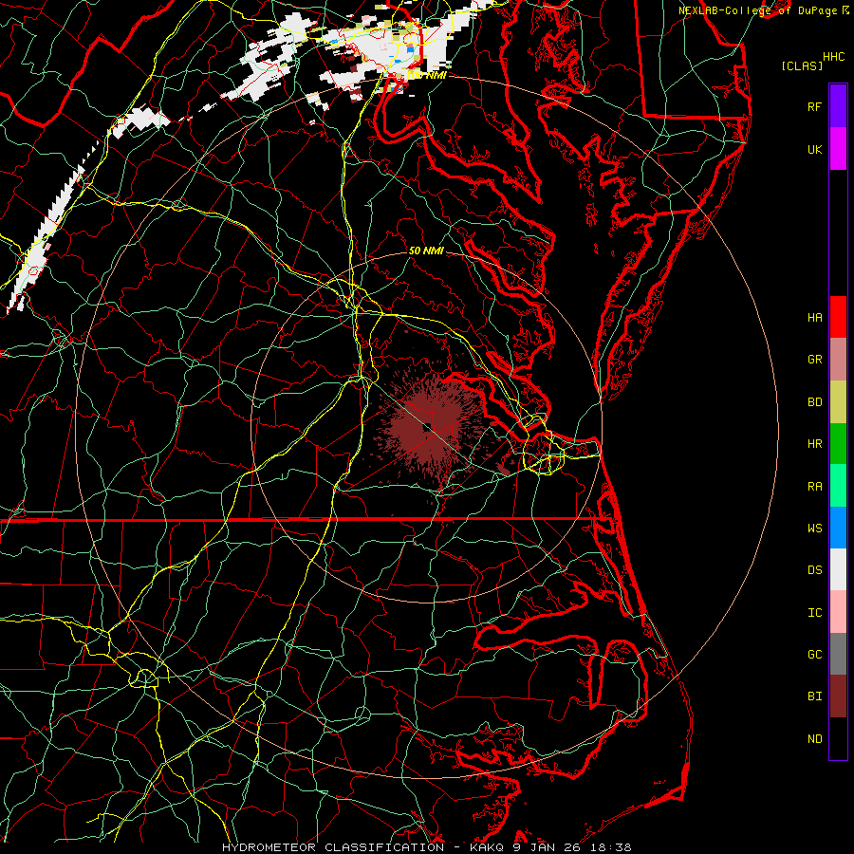The image size is (854, 854).
Task: Click the UK magenta legend swatch
Action: (838, 149)
